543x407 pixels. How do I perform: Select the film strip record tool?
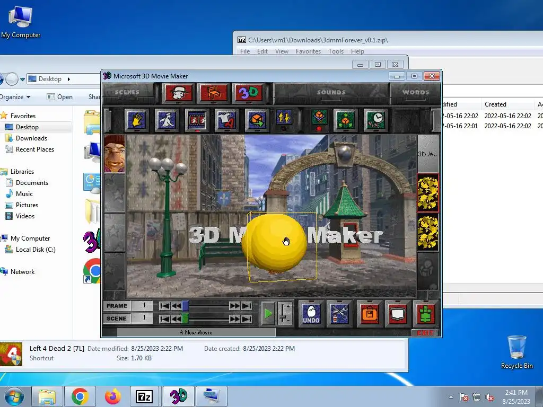[197, 120]
